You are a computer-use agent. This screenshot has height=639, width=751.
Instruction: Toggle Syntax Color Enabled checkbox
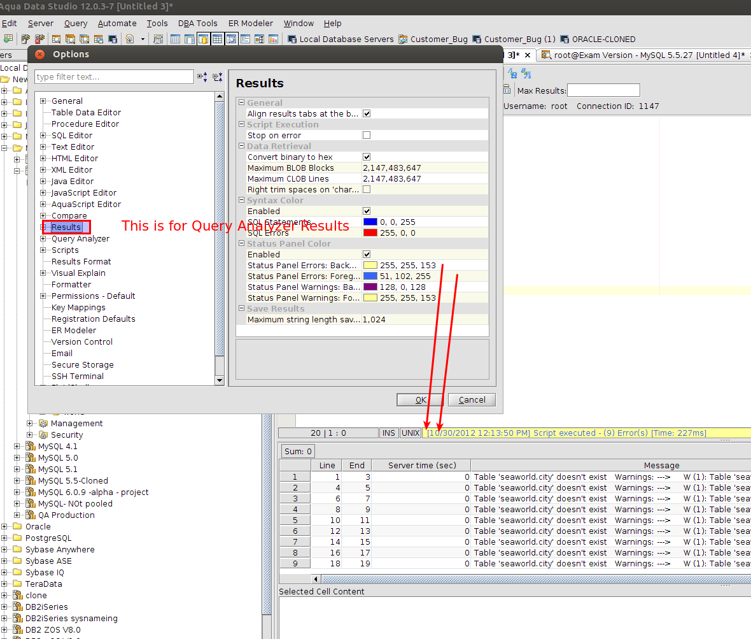tap(367, 211)
